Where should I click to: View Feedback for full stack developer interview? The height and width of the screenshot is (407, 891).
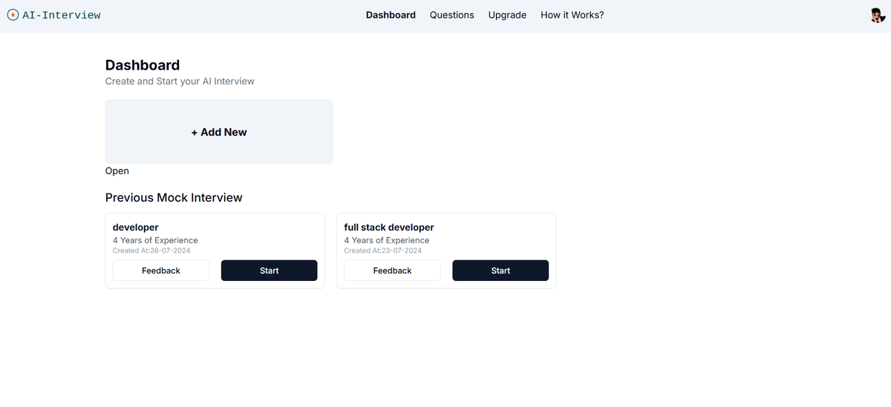[x=392, y=271]
